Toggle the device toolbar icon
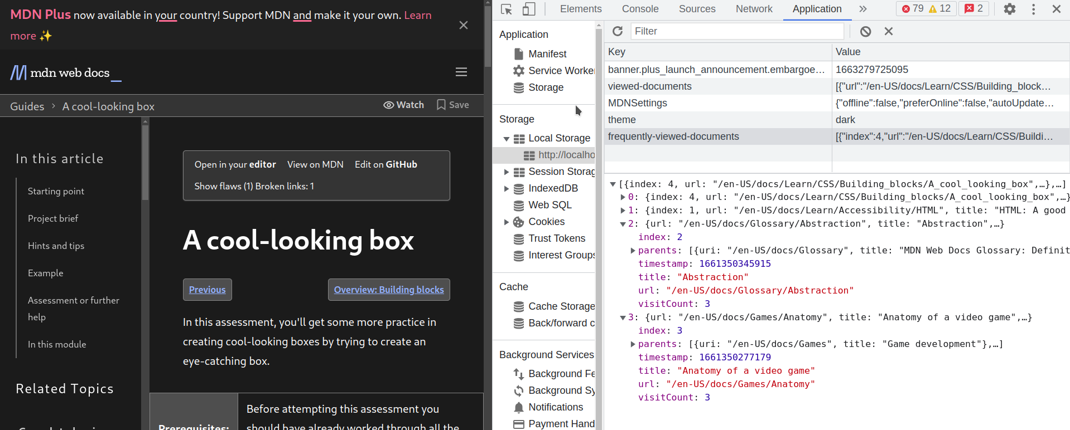1070x430 pixels. (529, 9)
